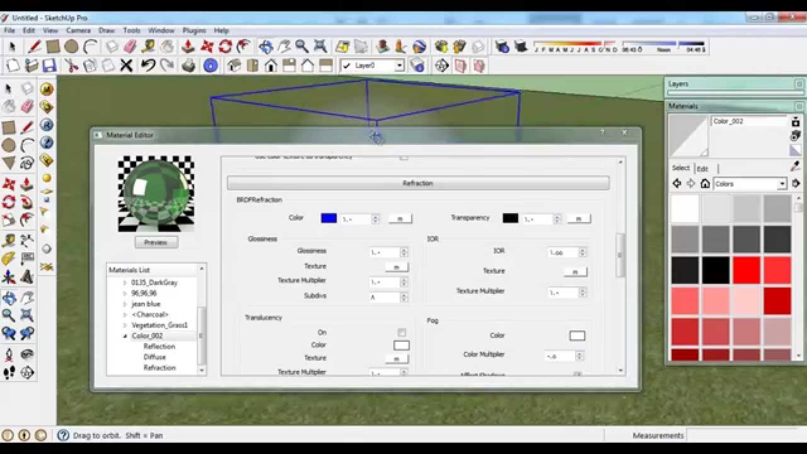
Task: Open the Plugins menu
Action: pyautogui.click(x=194, y=30)
